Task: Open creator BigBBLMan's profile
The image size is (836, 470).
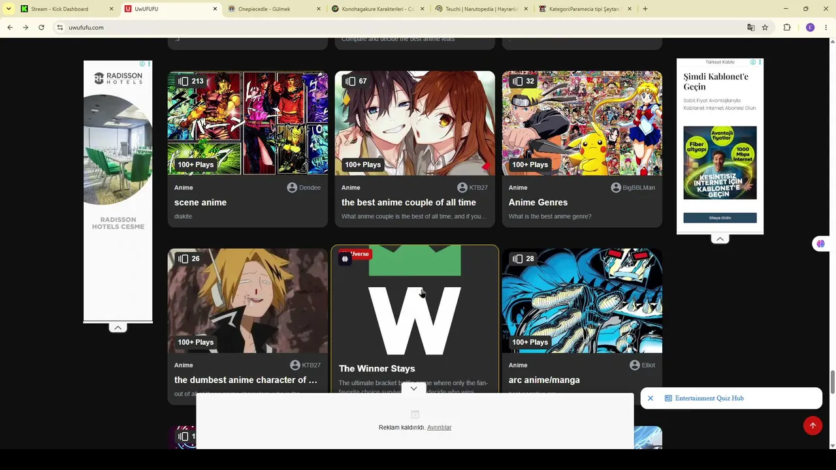Action: (633, 187)
